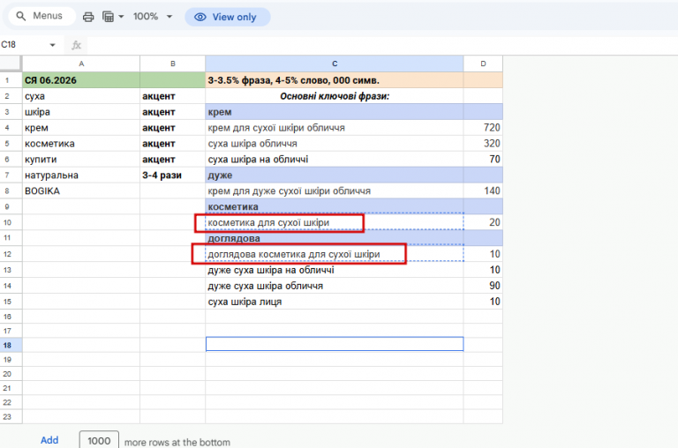The image size is (678, 448).
Task: Select cell 'крем для сухої шкіри обличчя'
Action: 335,128
